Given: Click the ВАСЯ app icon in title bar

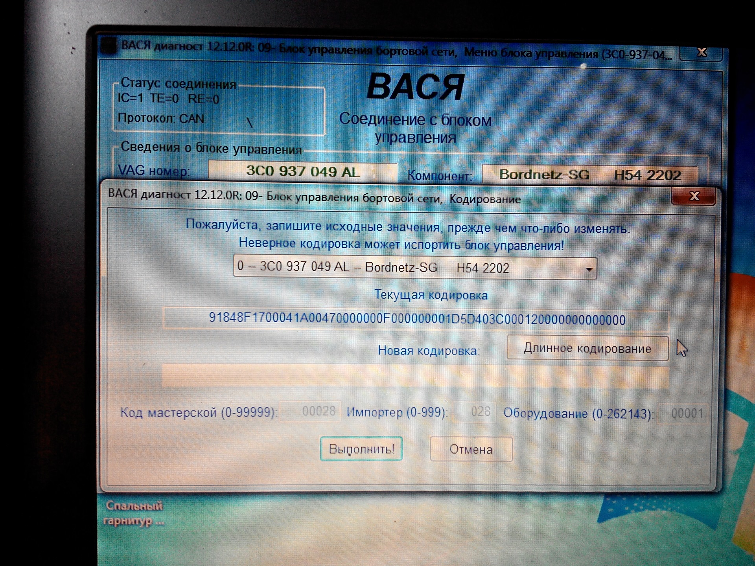Looking at the screenshot, I should point(109,46).
